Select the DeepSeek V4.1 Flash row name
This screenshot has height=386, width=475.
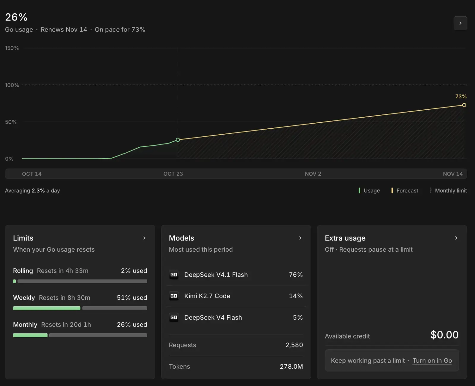[216, 275]
